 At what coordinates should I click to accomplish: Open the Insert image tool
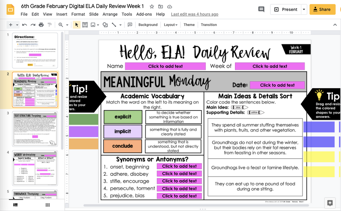coord(93,24)
